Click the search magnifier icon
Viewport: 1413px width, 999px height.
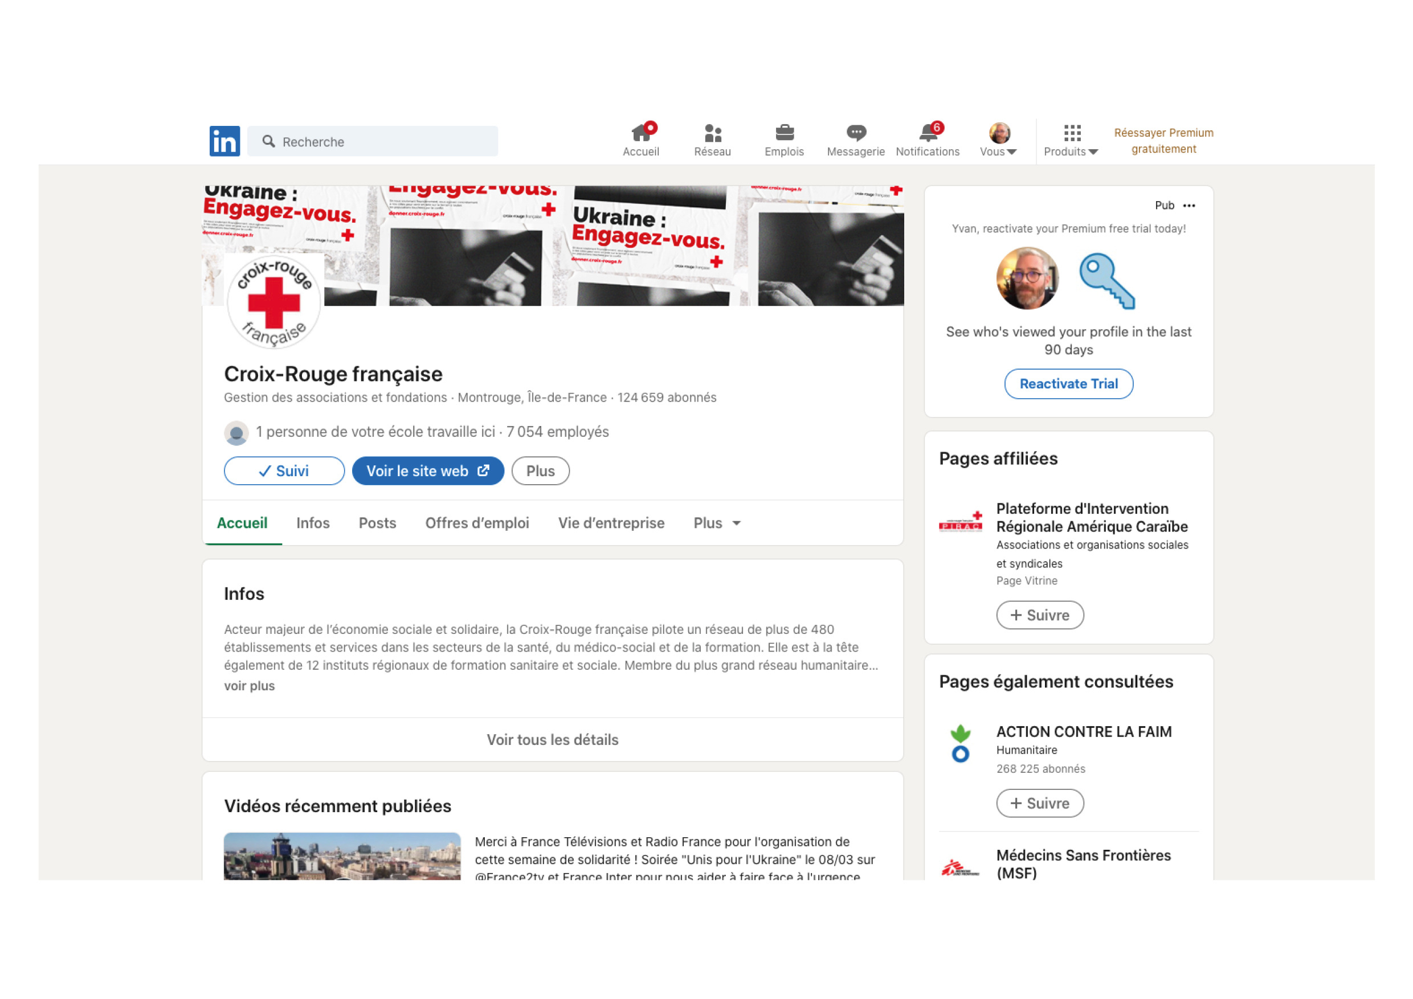pyautogui.click(x=268, y=141)
